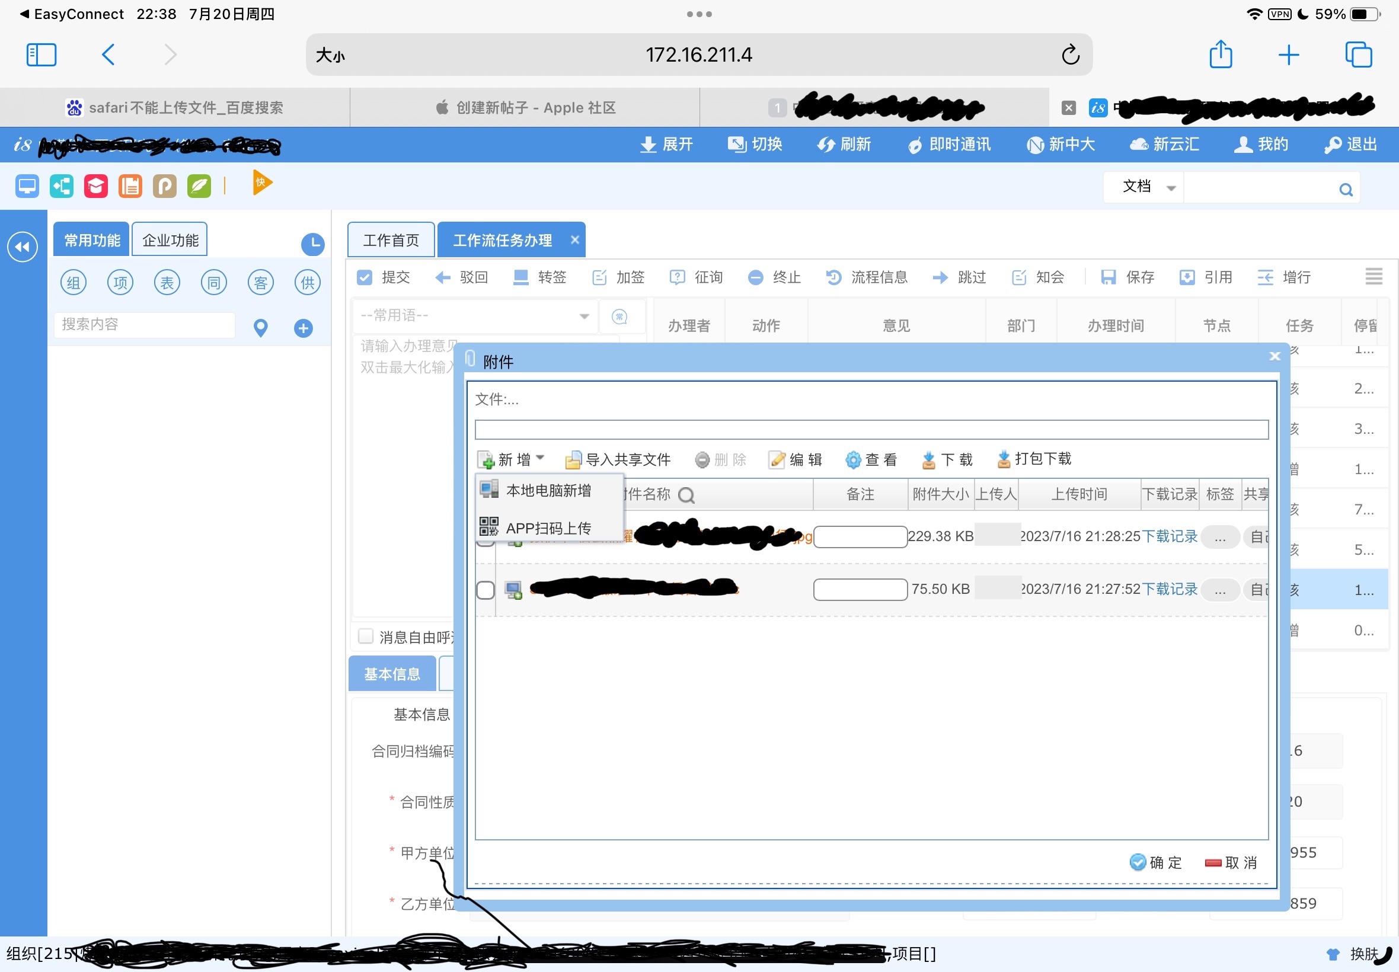Screen dimensions: 1399x972
Task: Click the 搜索内容 search input field
Action: [x=145, y=325]
